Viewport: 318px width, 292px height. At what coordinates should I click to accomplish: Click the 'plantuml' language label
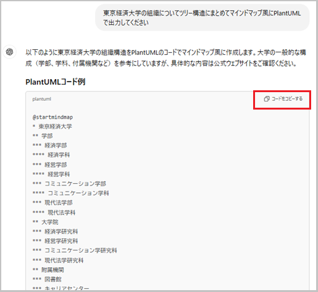click(x=42, y=99)
